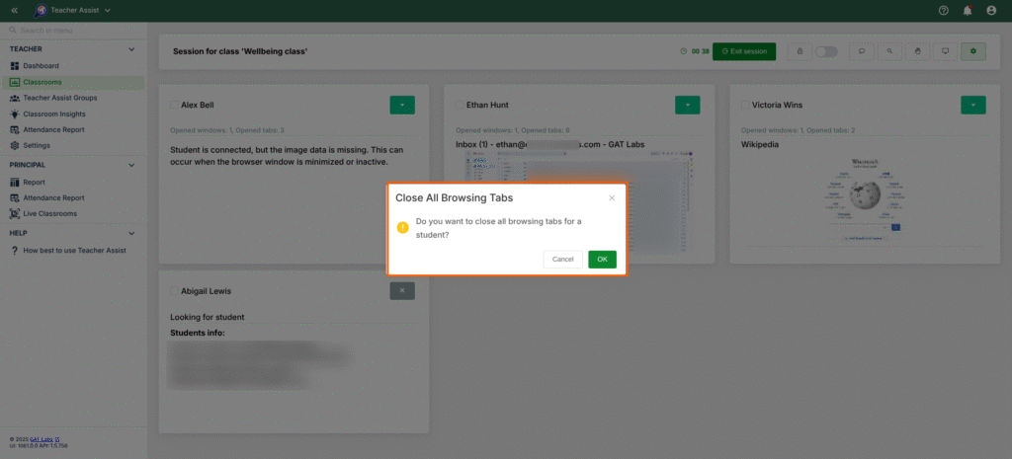
Task: Expand Ethan Hunt's green action dropdown
Action: tap(688, 104)
